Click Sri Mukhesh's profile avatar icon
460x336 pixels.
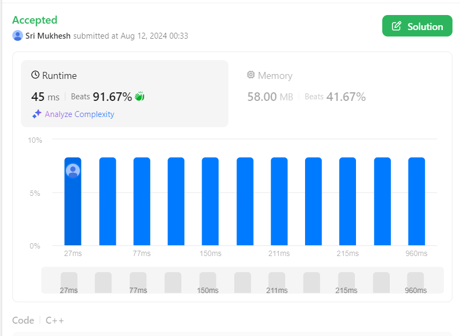[x=18, y=36]
